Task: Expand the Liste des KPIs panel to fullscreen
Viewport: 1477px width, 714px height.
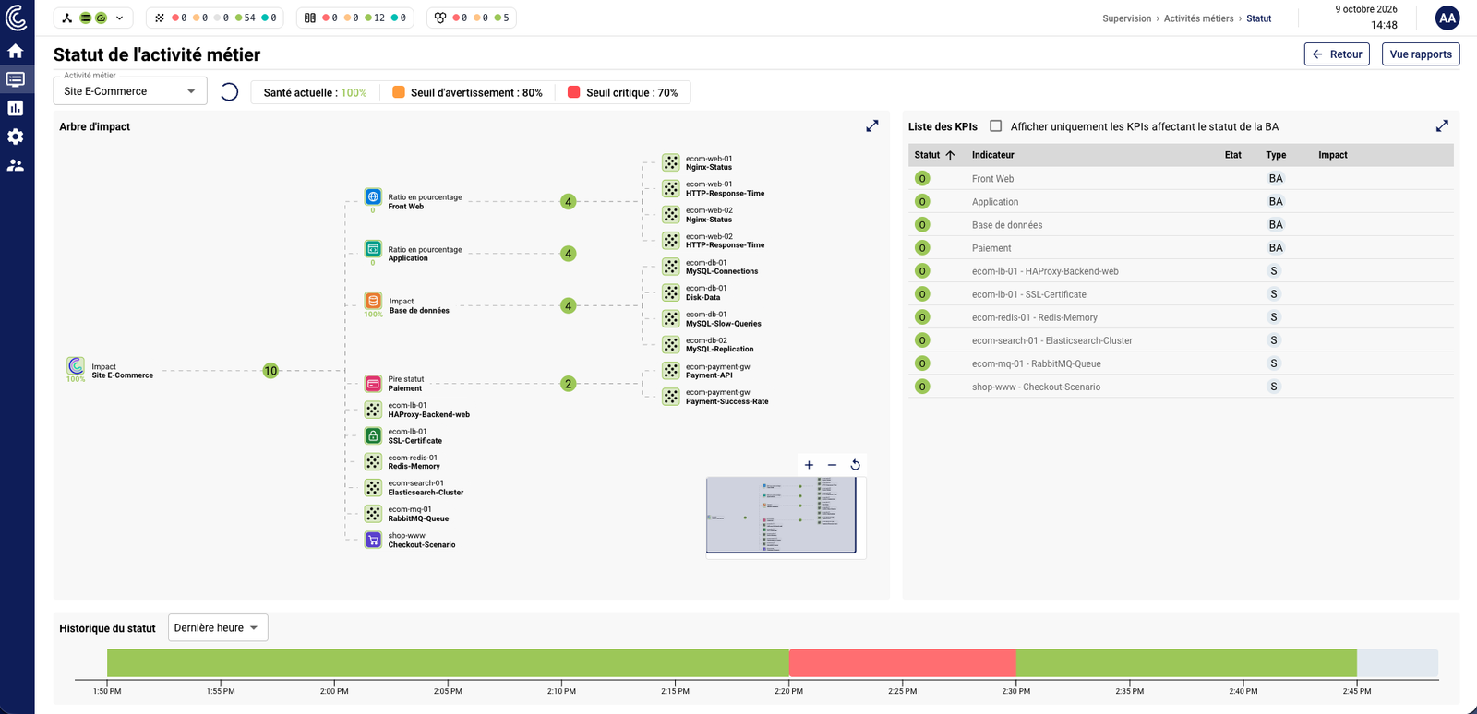Action: [1442, 126]
